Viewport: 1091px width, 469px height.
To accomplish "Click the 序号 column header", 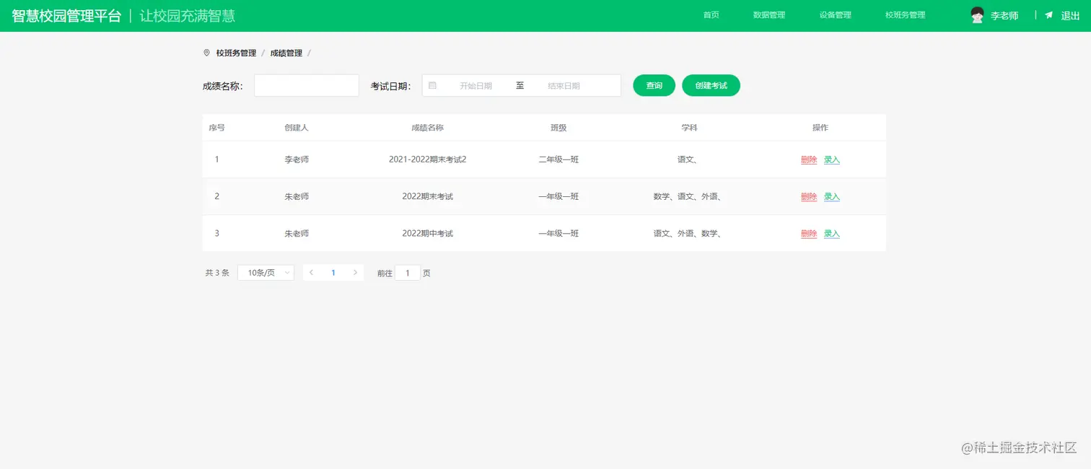I will coord(217,127).
